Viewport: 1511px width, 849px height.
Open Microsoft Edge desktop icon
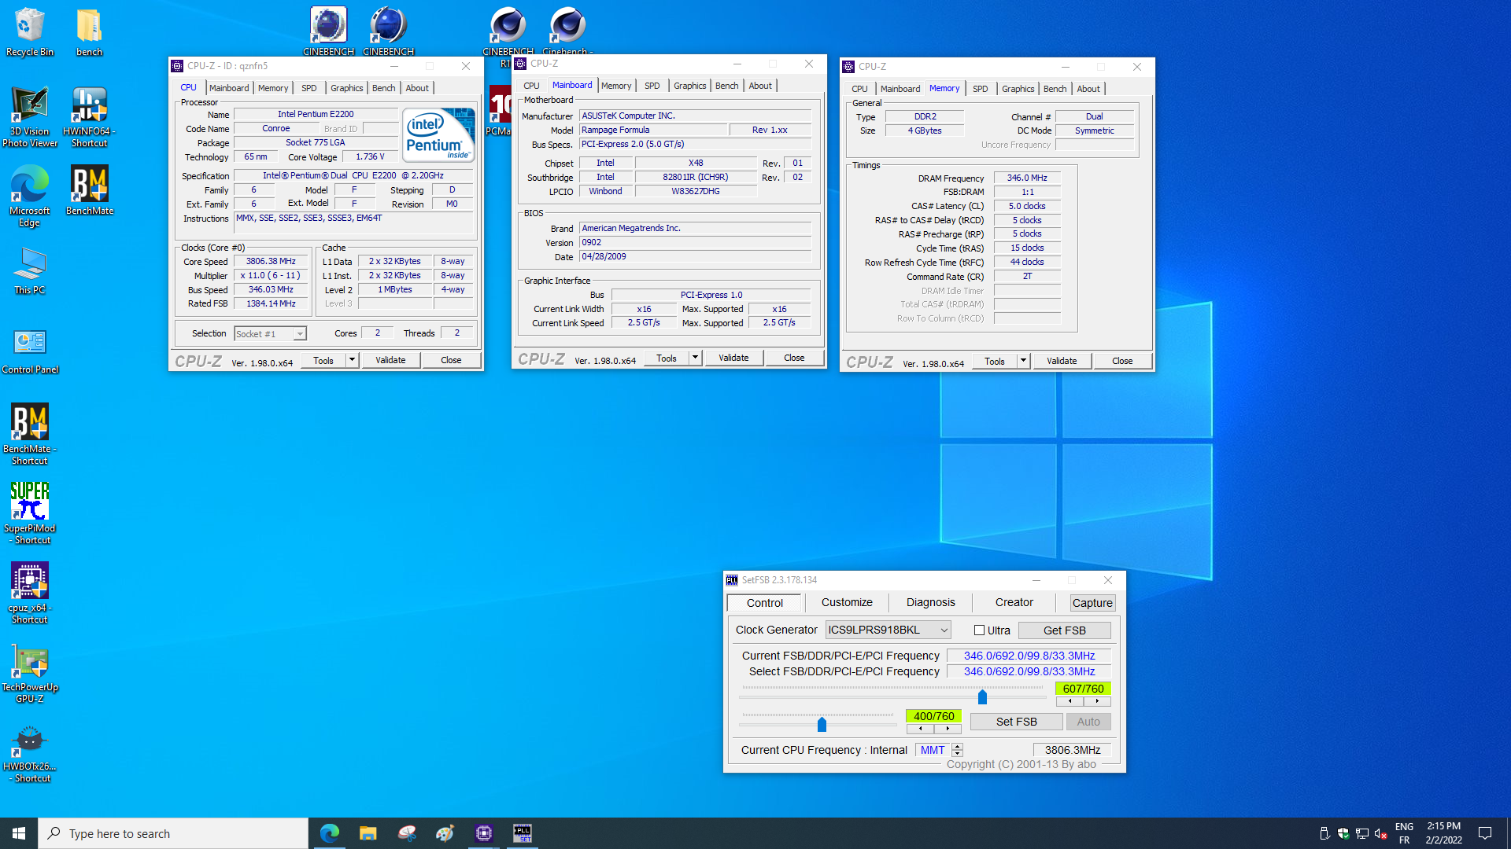pyautogui.click(x=29, y=196)
